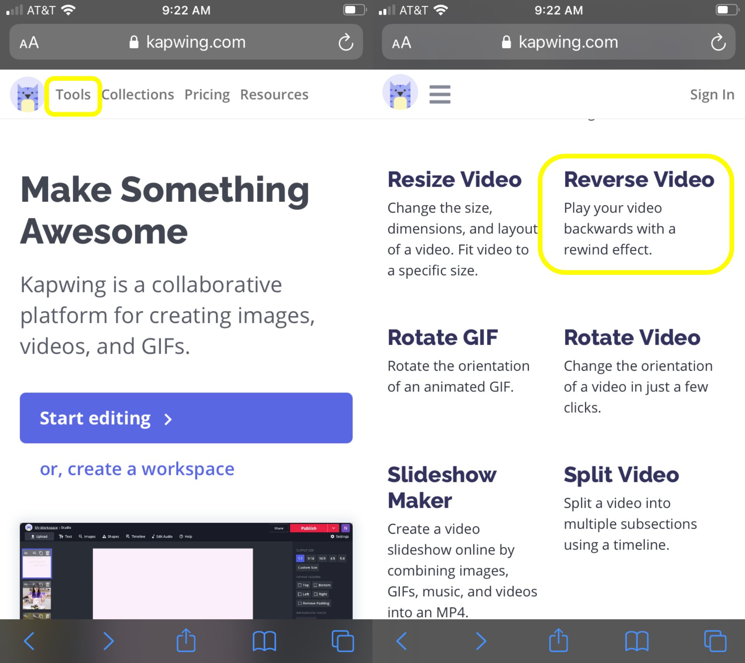Viewport: 745px width, 663px height.
Task: Open the Resources menu
Action: [274, 95]
